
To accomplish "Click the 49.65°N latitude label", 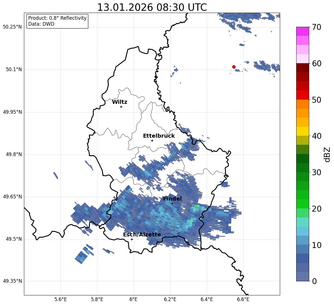I will point(12,196).
